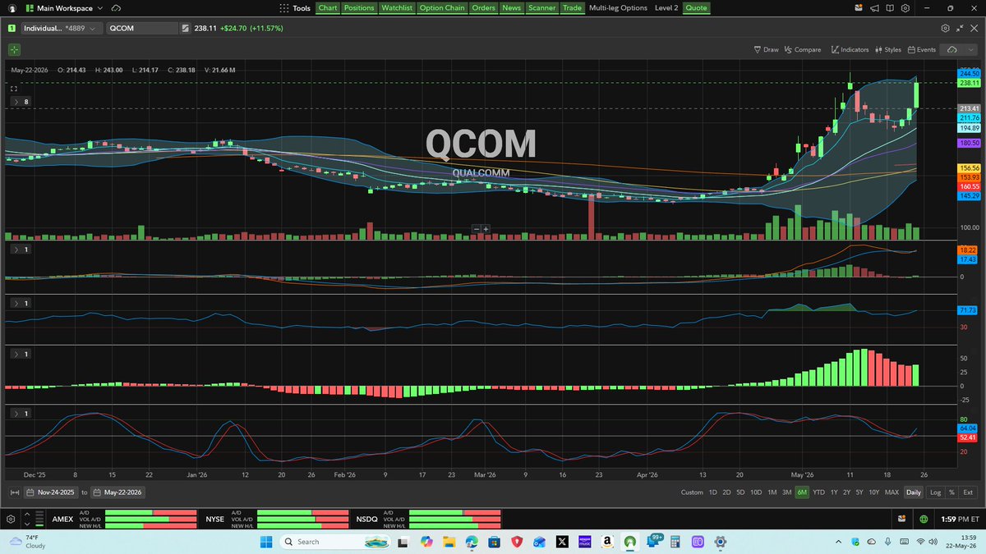Select the 5D time range
This screenshot has width=986, height=554.
coord(740,492)
